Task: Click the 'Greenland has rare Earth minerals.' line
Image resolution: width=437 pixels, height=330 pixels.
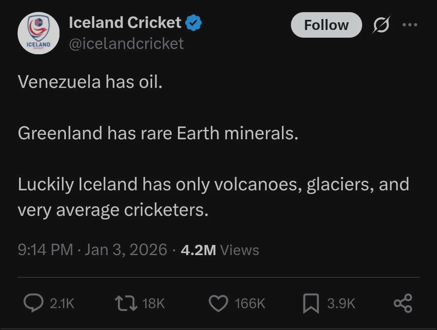Action: coord(158,133)
